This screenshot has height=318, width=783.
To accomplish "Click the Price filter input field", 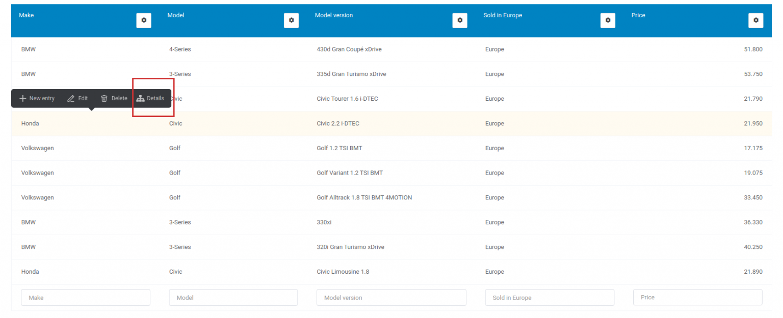I will (697, 297).
